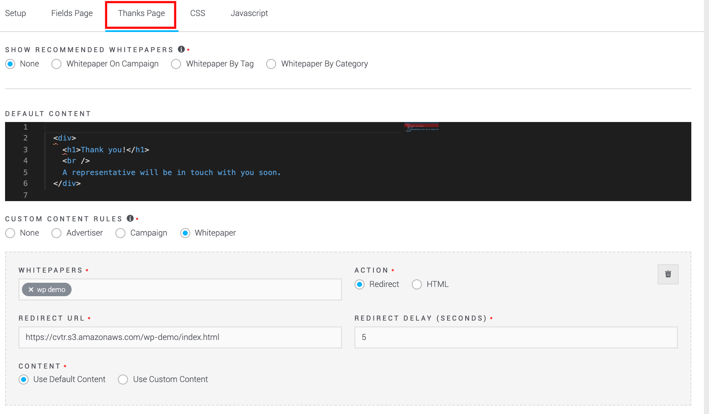This screenshot has height=414, width=709.
Task: Select Use Custom Content
Action: (123, 379)
